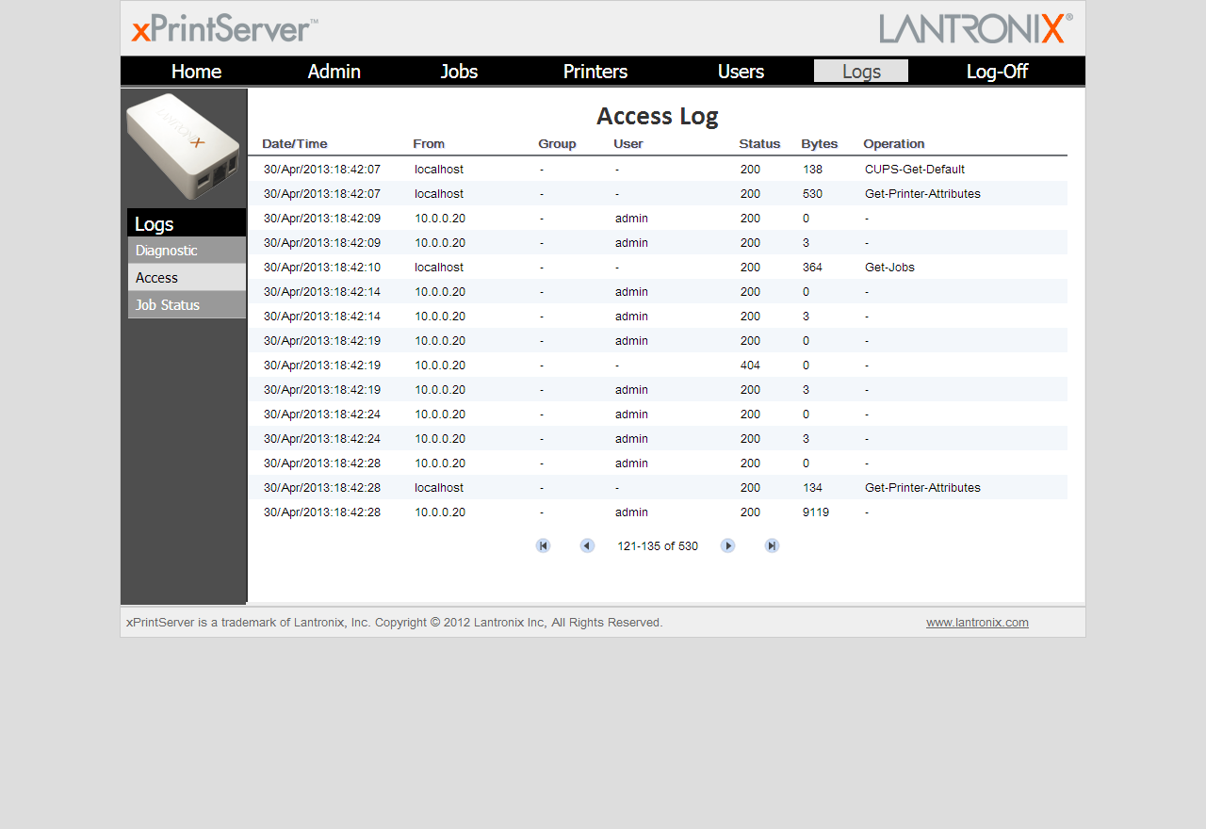Select the Access log sidebar item
This screenshot has width=1206, height=829.
point(187,278)
